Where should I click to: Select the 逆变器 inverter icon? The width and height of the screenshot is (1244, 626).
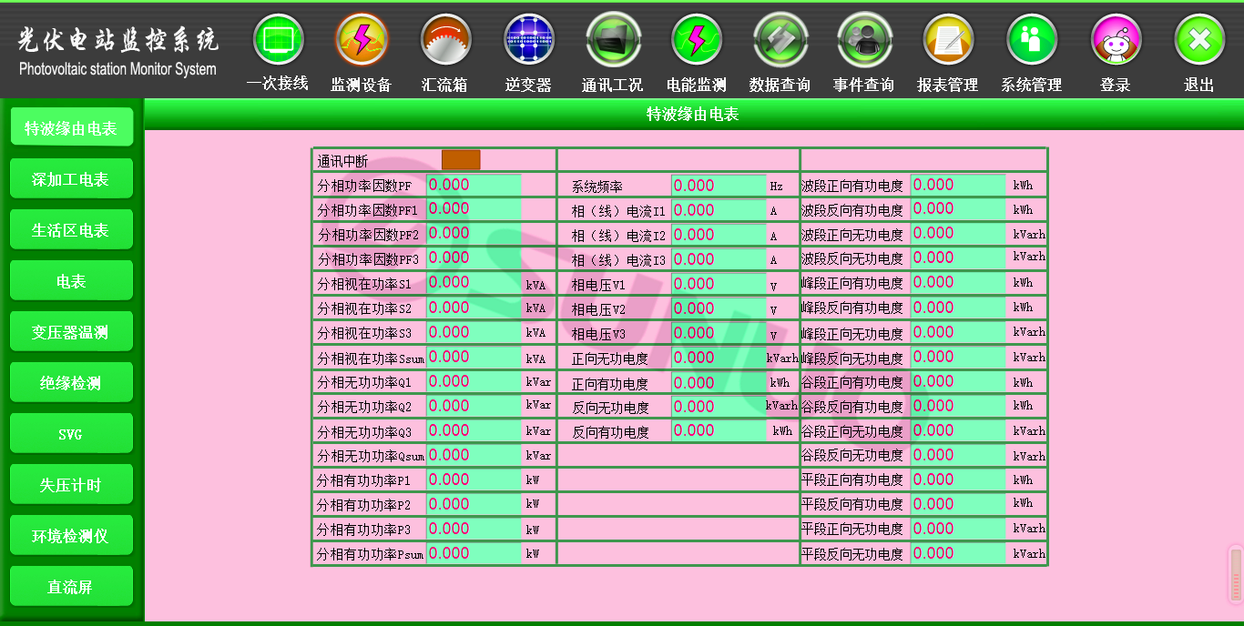click(529, 41)
